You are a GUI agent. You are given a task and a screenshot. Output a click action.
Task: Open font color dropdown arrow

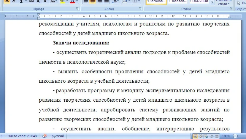coord(77,1)
